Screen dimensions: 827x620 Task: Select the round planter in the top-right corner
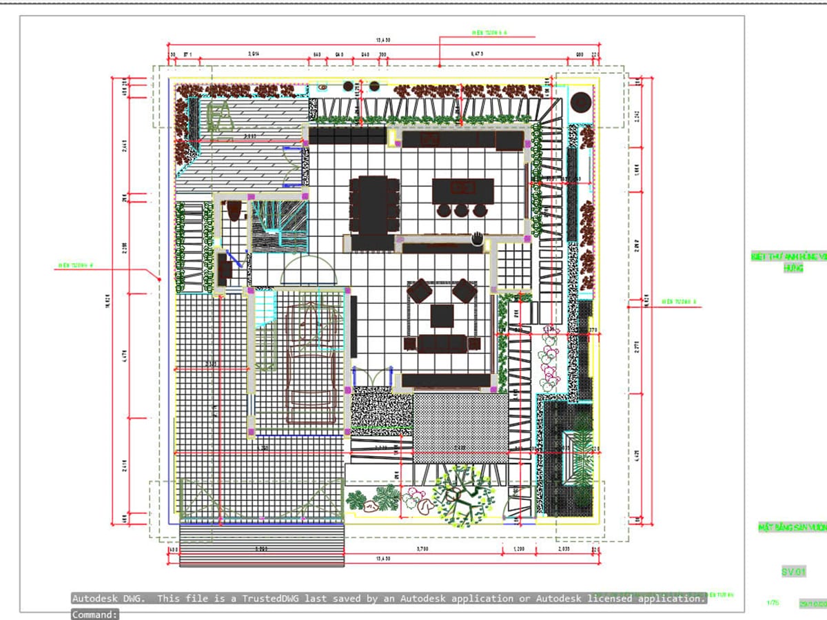582,101
